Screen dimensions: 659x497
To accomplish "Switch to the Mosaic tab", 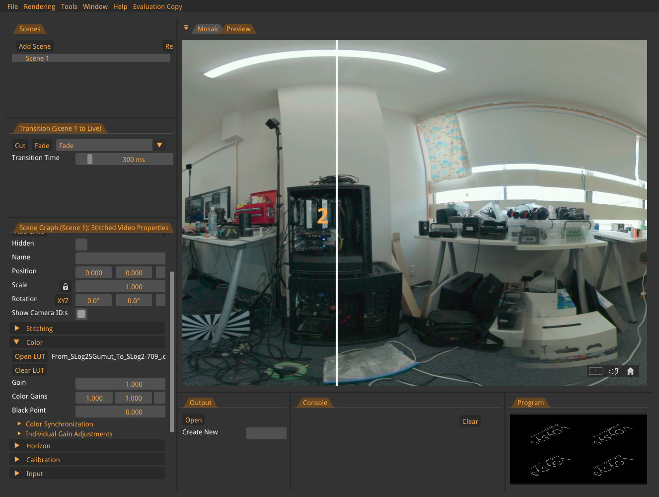I will [208, 28].
